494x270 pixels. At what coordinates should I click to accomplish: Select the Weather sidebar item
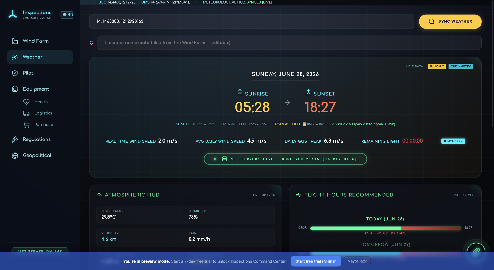click(40, 57)
